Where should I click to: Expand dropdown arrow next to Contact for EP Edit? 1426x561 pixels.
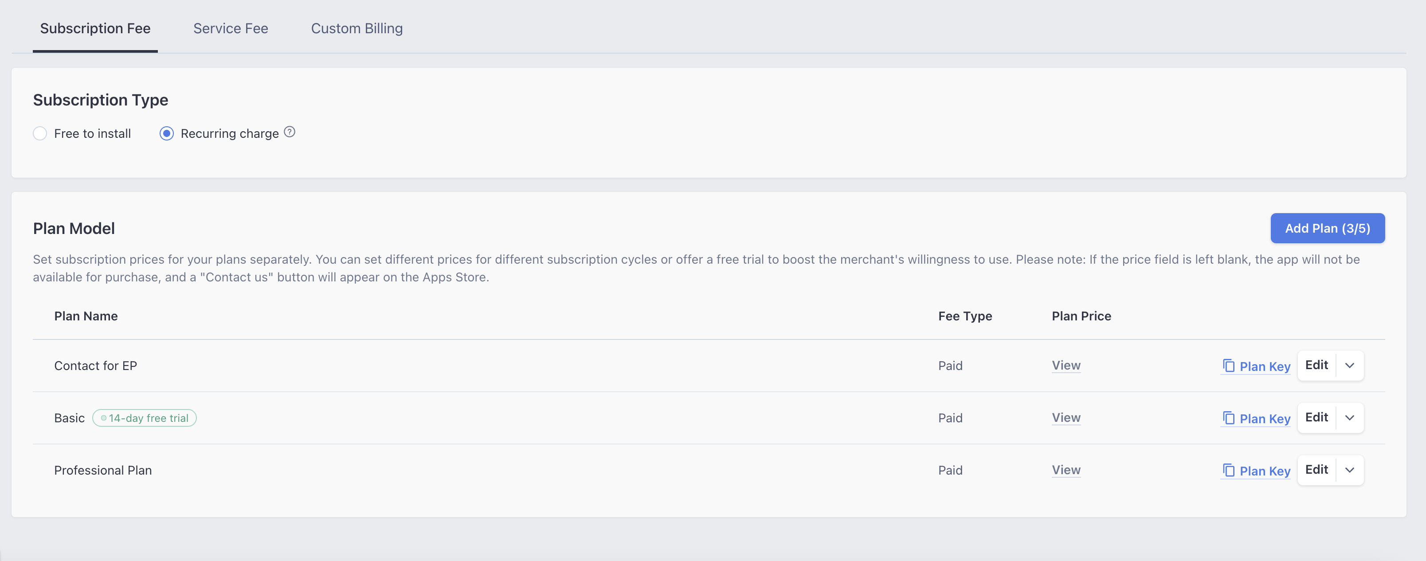(x=1349, y=366)
